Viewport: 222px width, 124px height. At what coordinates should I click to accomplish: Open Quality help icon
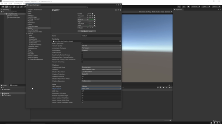click(x=116, y=10)
